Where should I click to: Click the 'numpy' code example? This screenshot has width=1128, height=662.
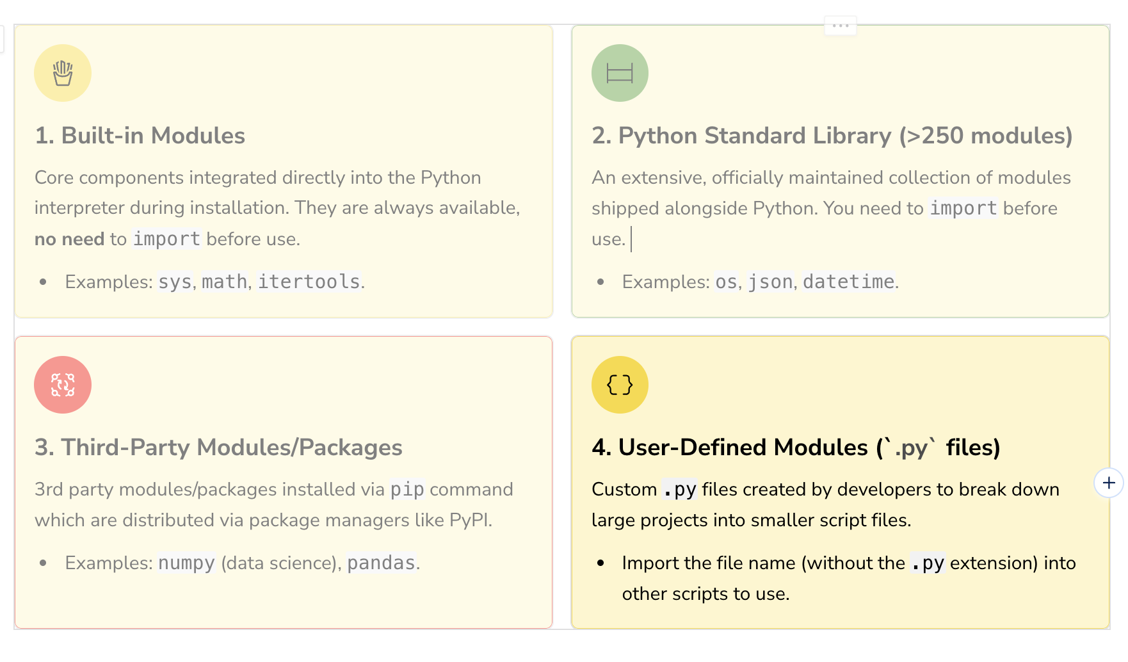tap(186, 563)
